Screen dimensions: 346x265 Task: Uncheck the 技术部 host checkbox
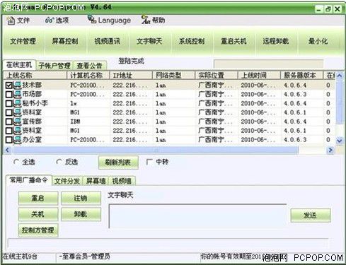8,85
